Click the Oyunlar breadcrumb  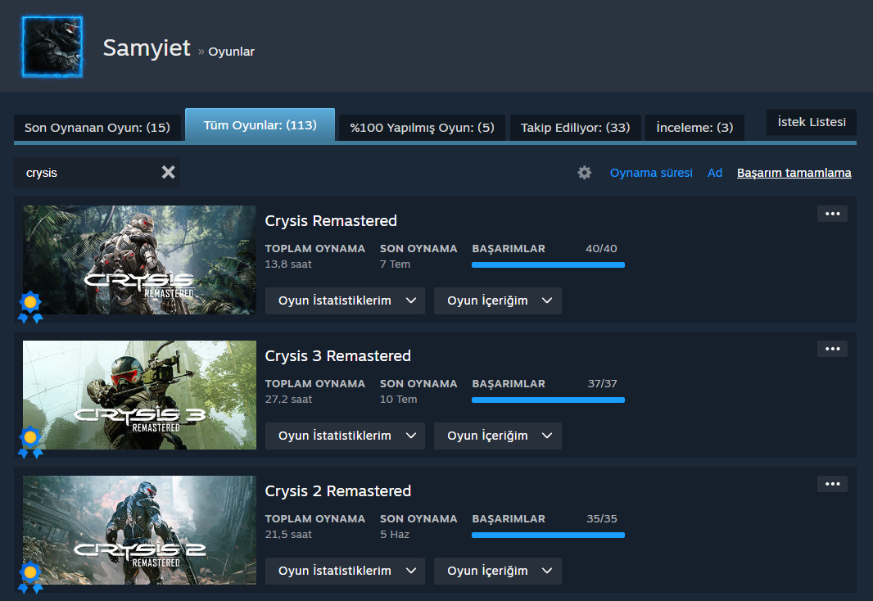[231, 52]
